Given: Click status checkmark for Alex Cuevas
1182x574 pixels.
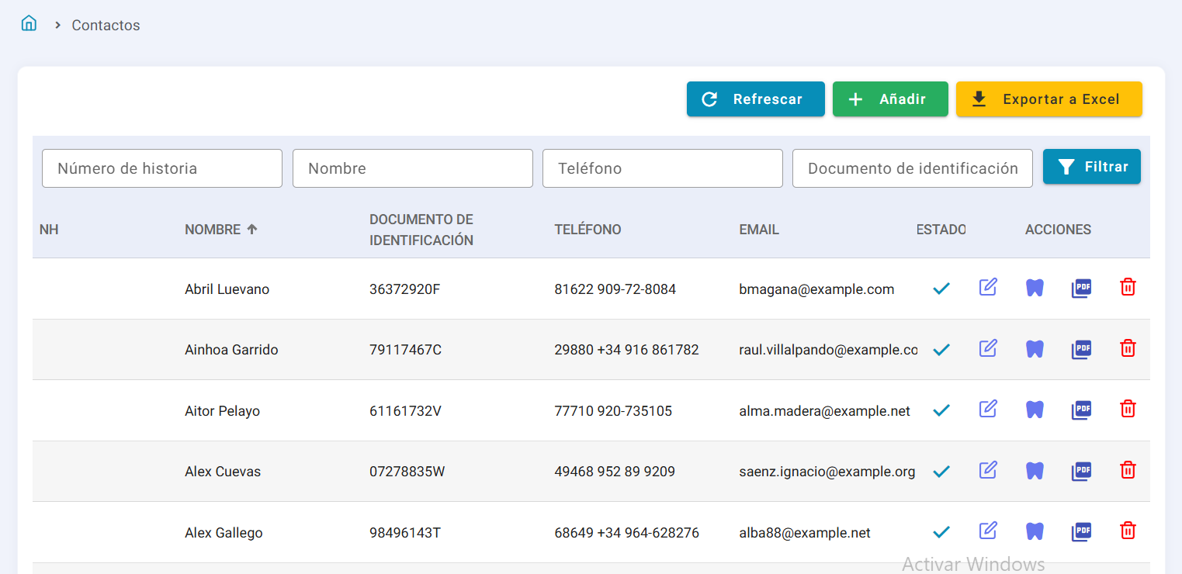Looking at the screenshot, I should [941, 472].
